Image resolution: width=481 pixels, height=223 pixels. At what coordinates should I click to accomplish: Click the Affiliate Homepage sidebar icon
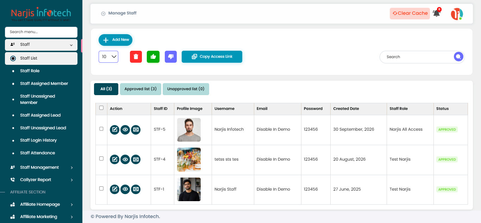[x=13, y=204]
